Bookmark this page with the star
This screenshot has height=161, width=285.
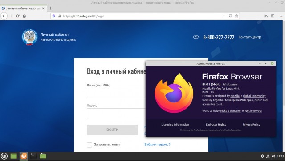236,16
